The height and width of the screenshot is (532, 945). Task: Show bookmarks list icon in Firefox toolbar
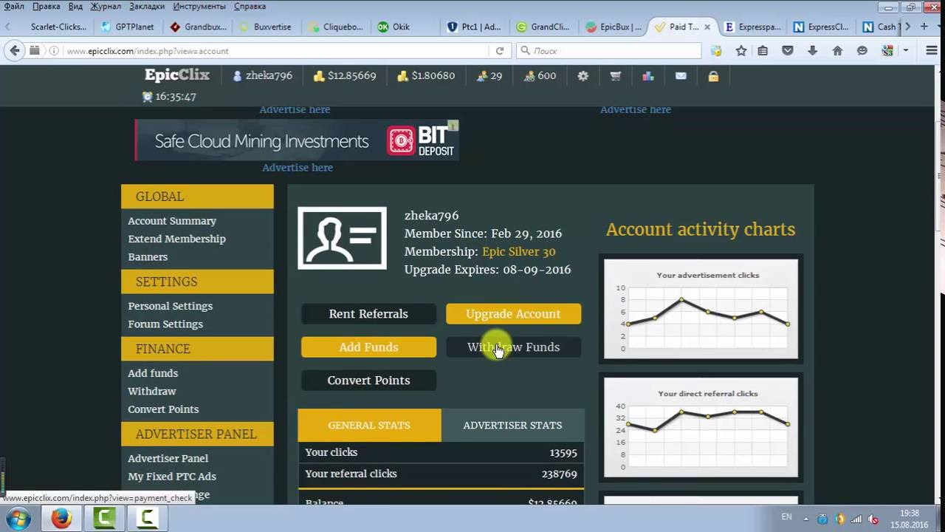pyautogui.click(x=763, y=51)
